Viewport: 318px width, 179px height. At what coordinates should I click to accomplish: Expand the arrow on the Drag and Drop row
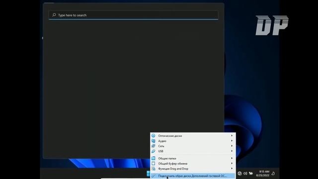232,169
